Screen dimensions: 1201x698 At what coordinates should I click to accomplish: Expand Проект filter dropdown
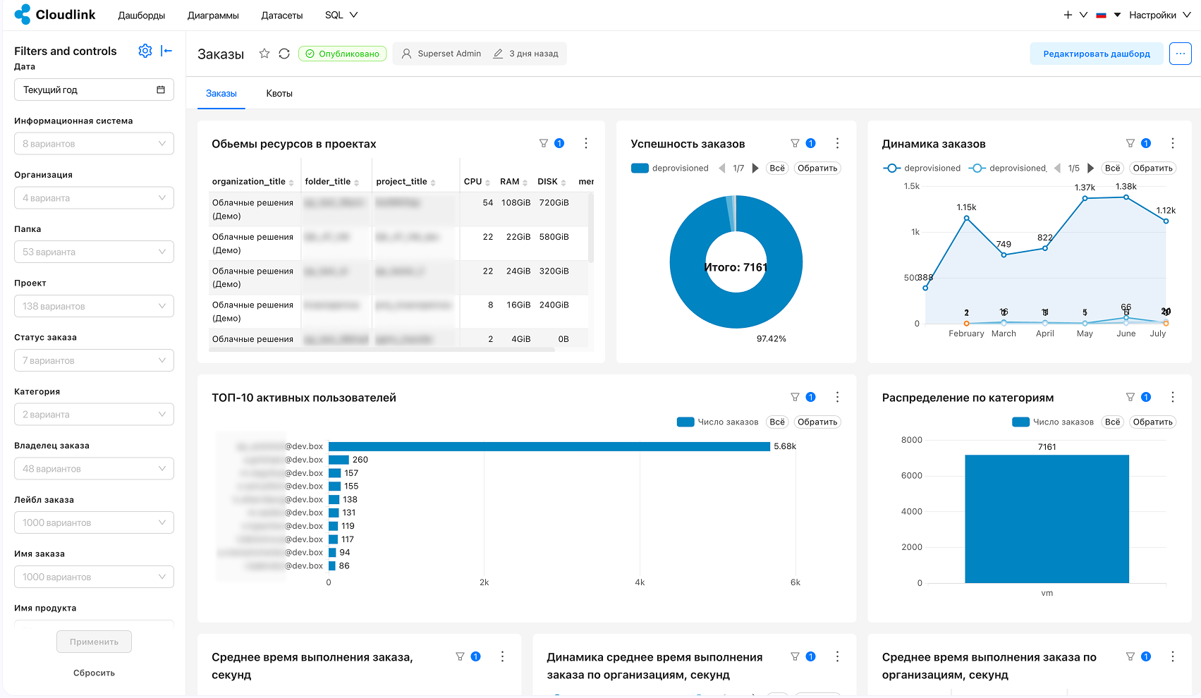(94, 306)
